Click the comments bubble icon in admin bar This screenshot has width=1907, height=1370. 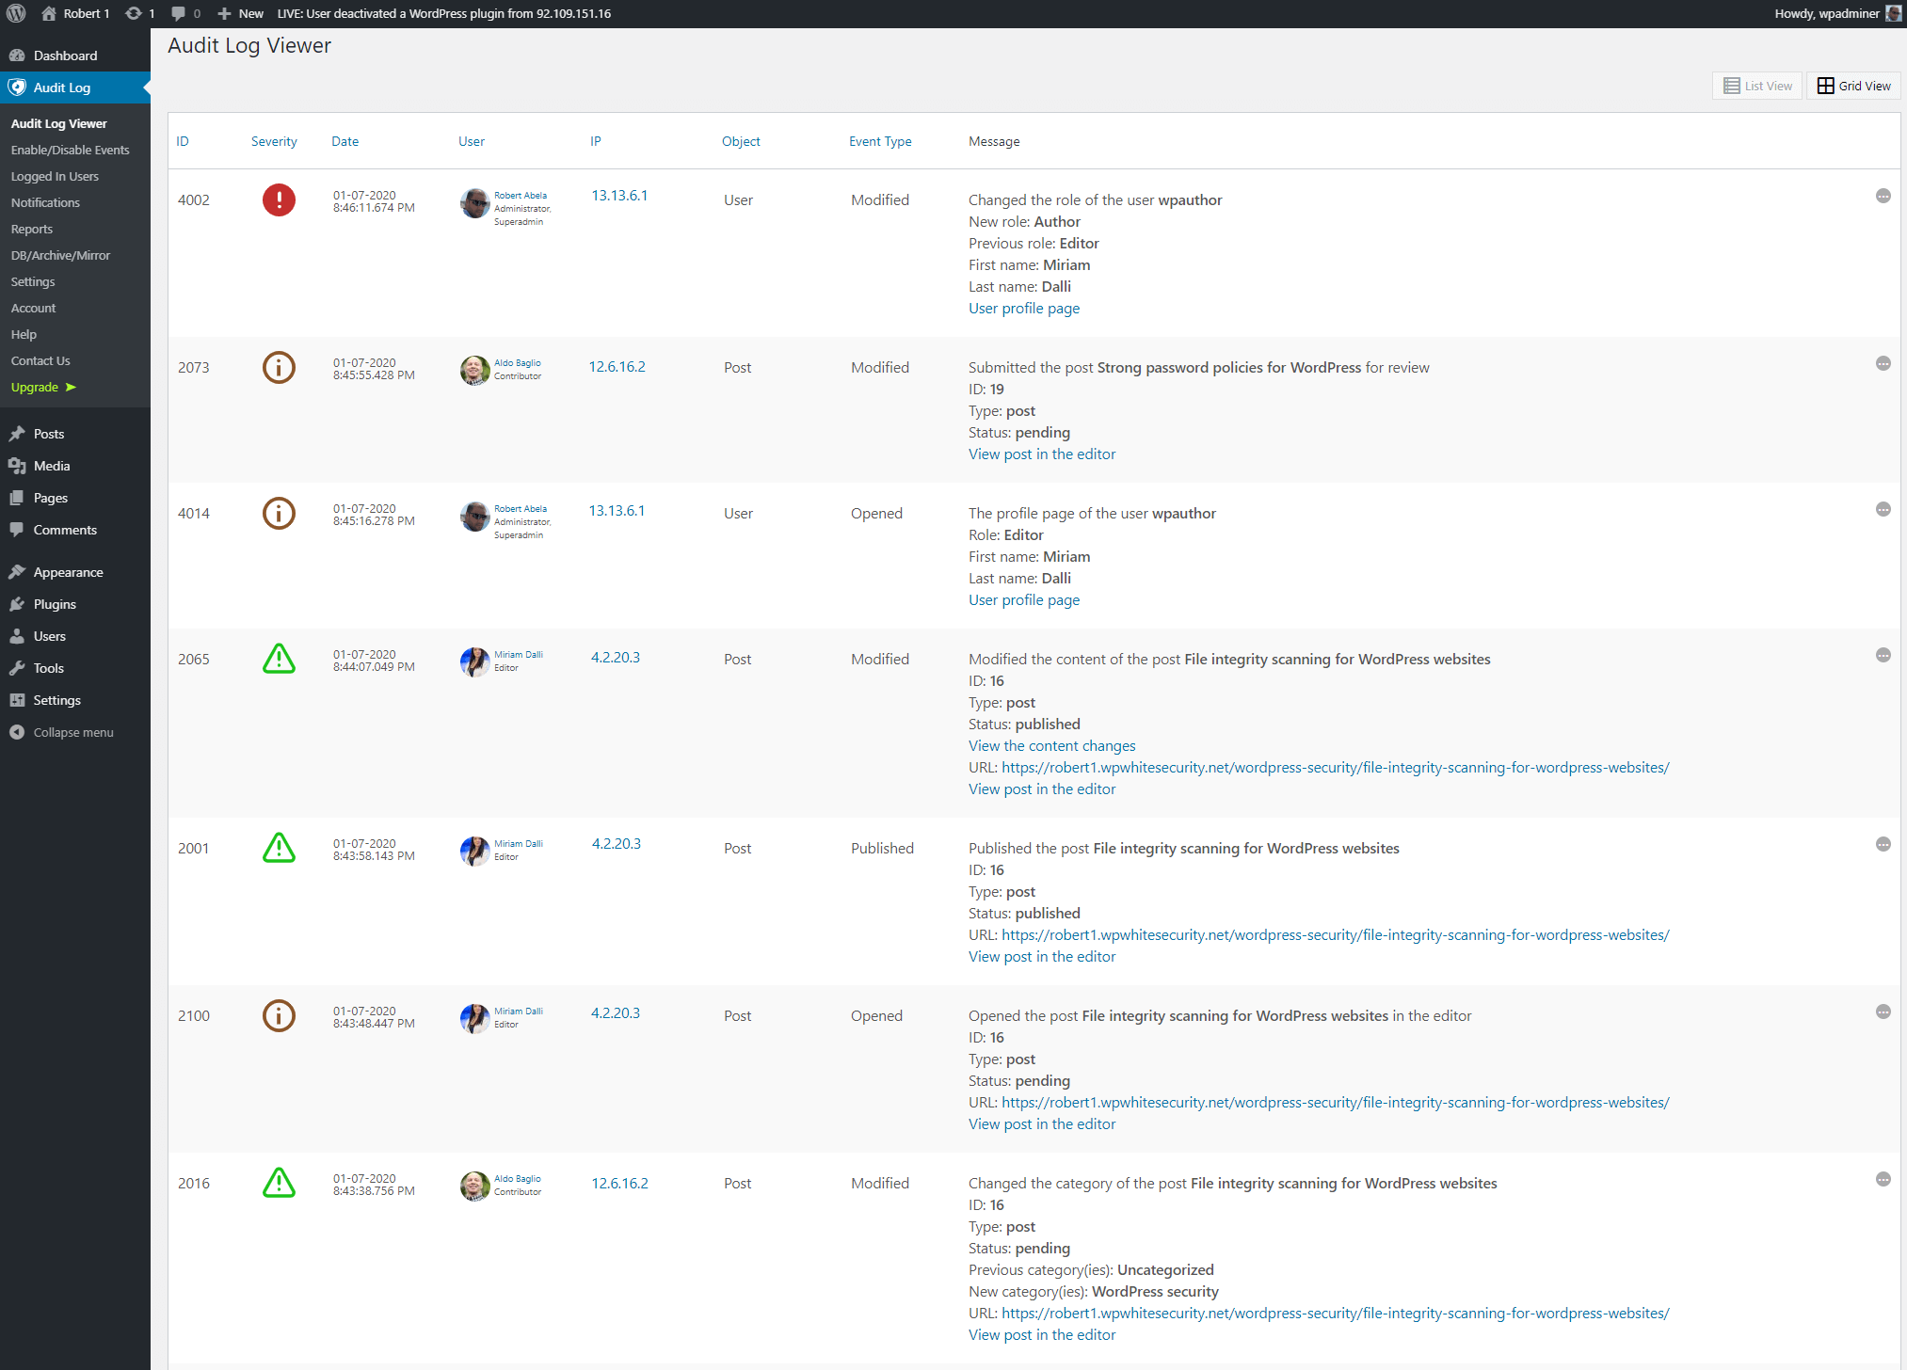[x=178, y=13]
